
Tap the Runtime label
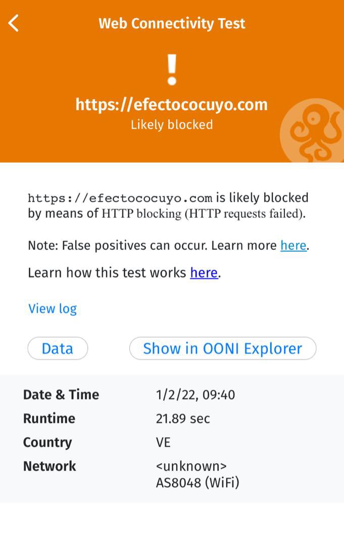[x=49, y=418]
